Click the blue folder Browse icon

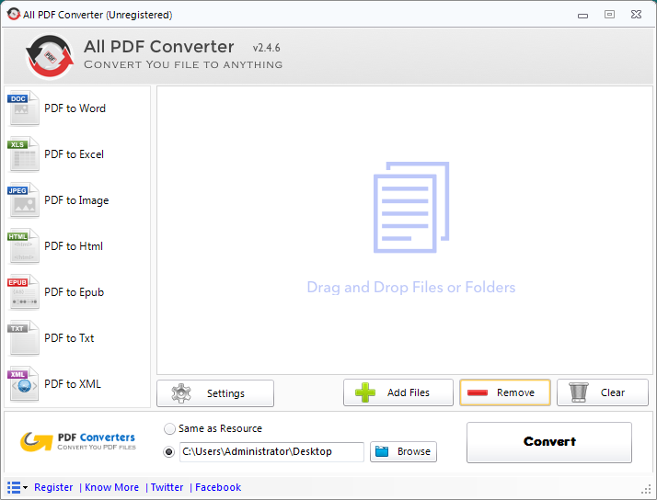382,451
